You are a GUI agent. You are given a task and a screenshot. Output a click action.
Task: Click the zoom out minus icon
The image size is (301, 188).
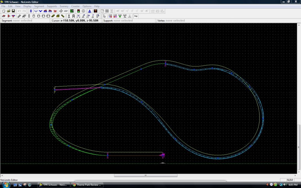click(x=66, y=11)
